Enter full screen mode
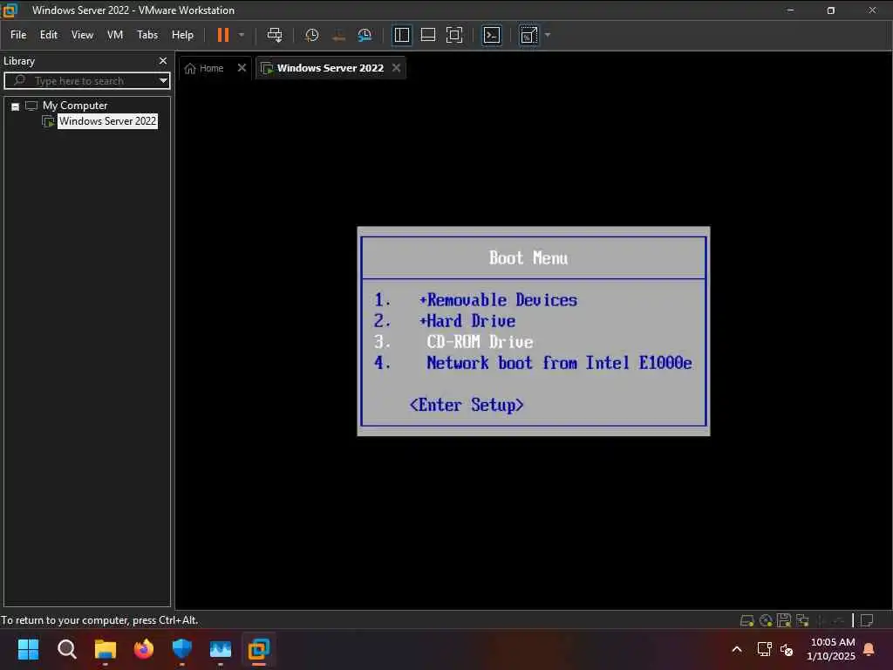 (453, 35)
